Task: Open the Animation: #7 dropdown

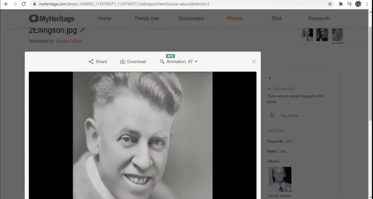Action: point(182,62)
